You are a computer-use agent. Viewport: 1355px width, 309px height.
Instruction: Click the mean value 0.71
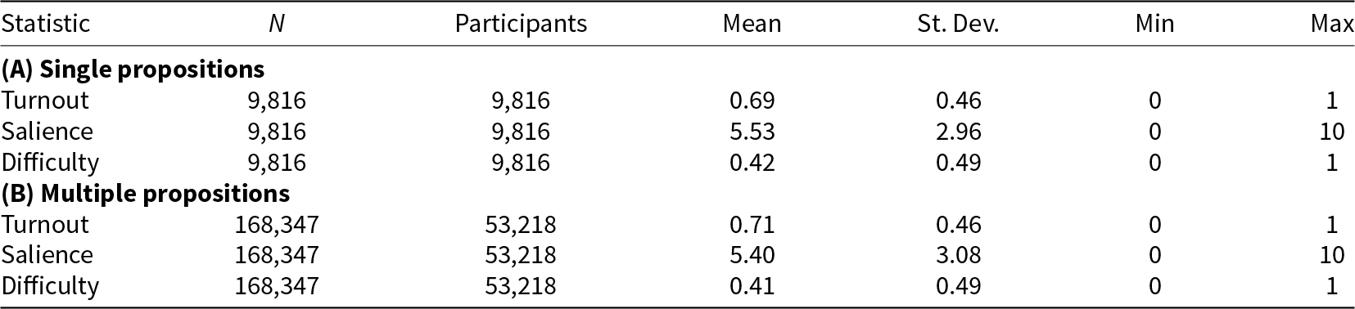[752, 224]
